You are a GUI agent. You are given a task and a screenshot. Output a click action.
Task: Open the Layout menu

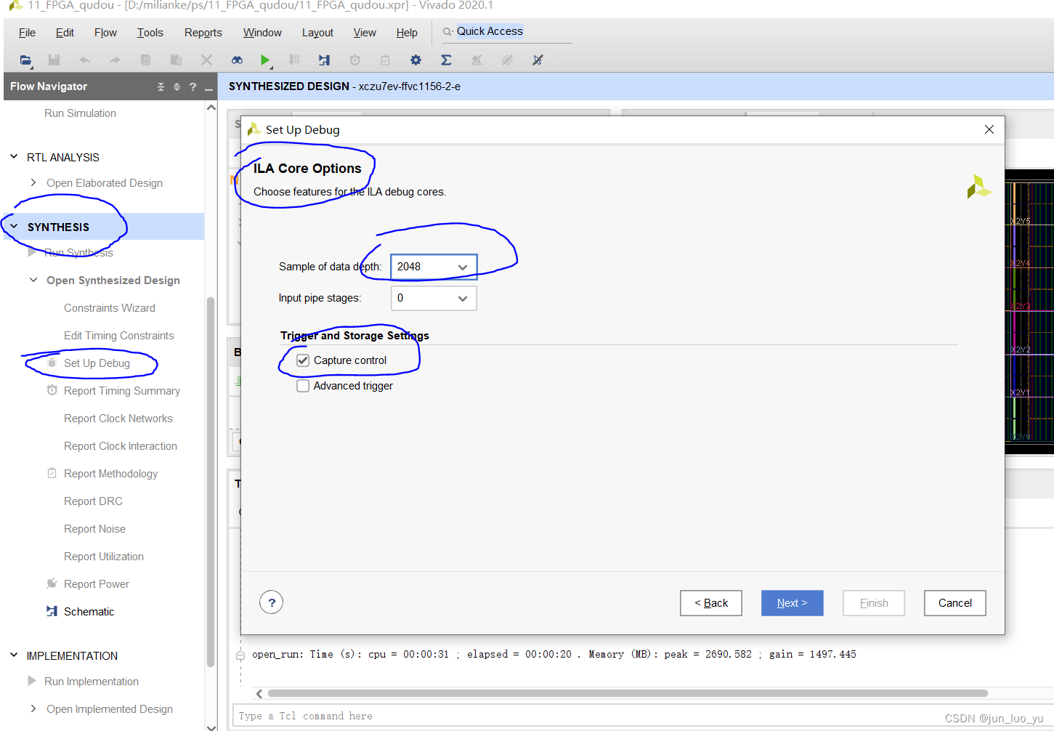(317, 33)
